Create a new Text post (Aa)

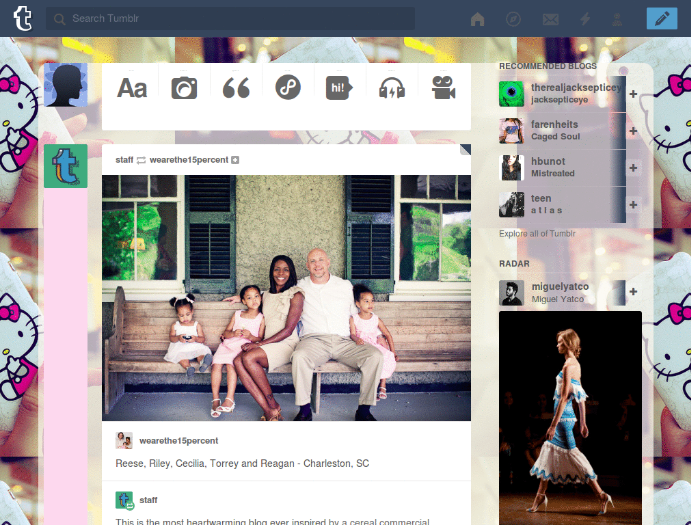[x=132, y=88]
